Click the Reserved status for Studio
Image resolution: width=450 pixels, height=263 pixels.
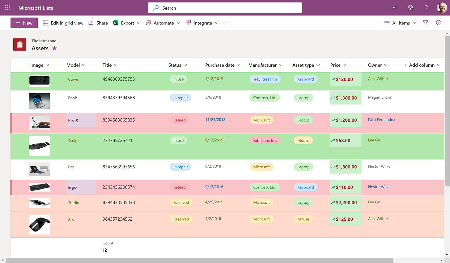(x=181, y=203)
